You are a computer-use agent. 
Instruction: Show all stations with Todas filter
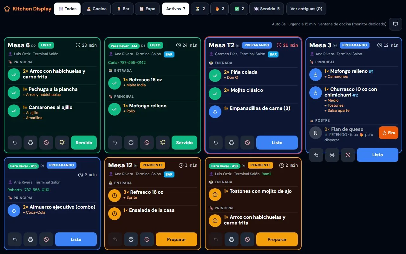pos(67,9)
